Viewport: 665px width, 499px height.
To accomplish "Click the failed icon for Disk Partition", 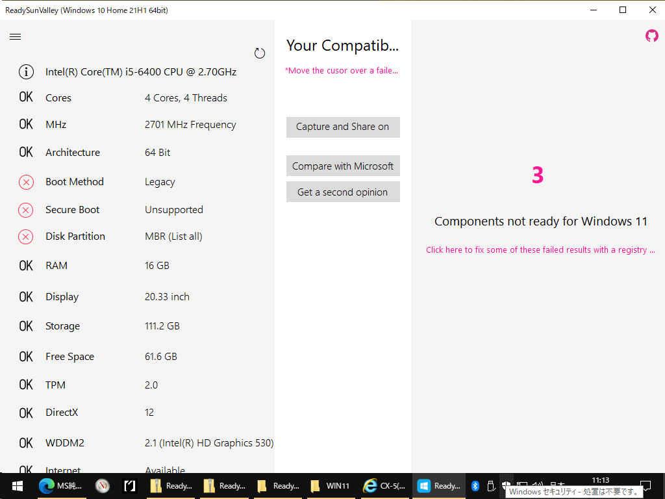I will 26,237.
